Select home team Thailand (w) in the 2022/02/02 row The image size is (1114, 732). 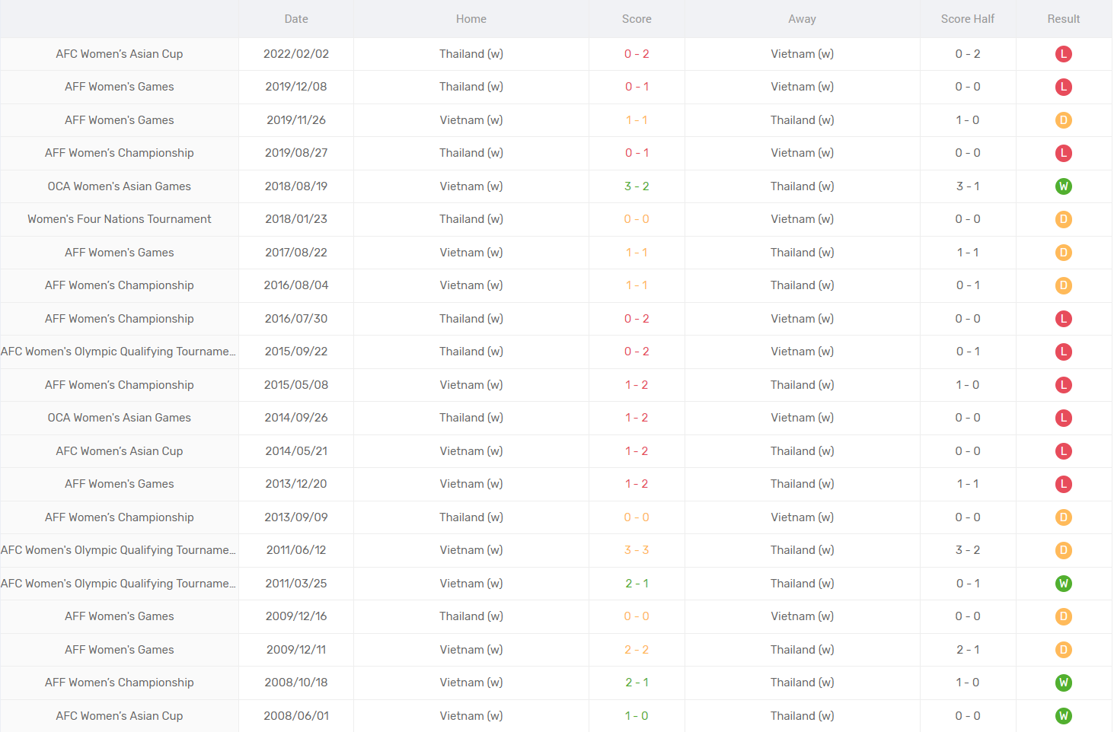coord(471,54)
